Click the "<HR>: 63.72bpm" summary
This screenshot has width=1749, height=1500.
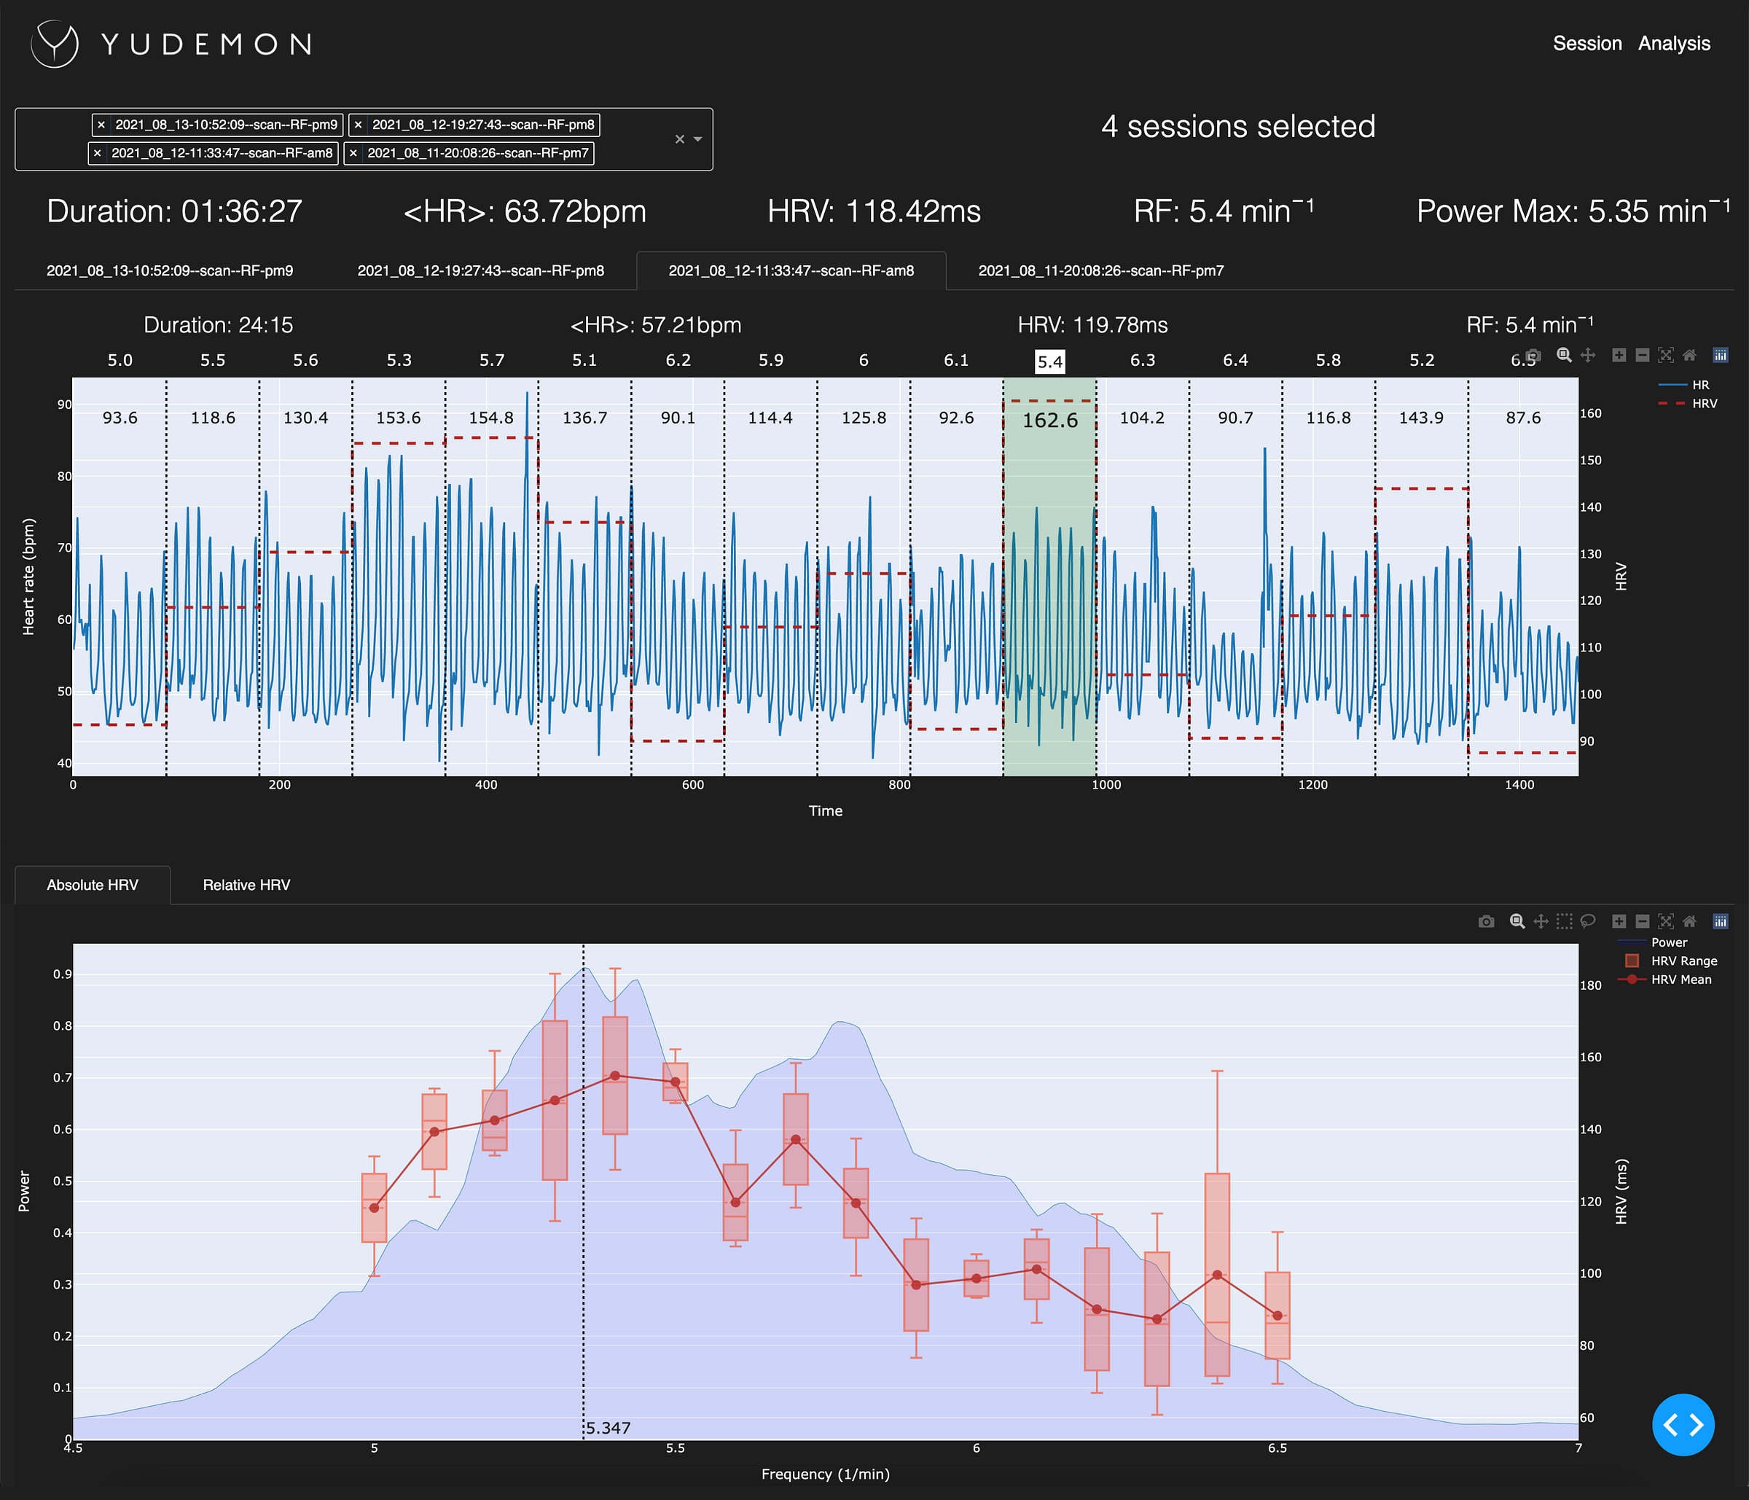tap(525, 211)
